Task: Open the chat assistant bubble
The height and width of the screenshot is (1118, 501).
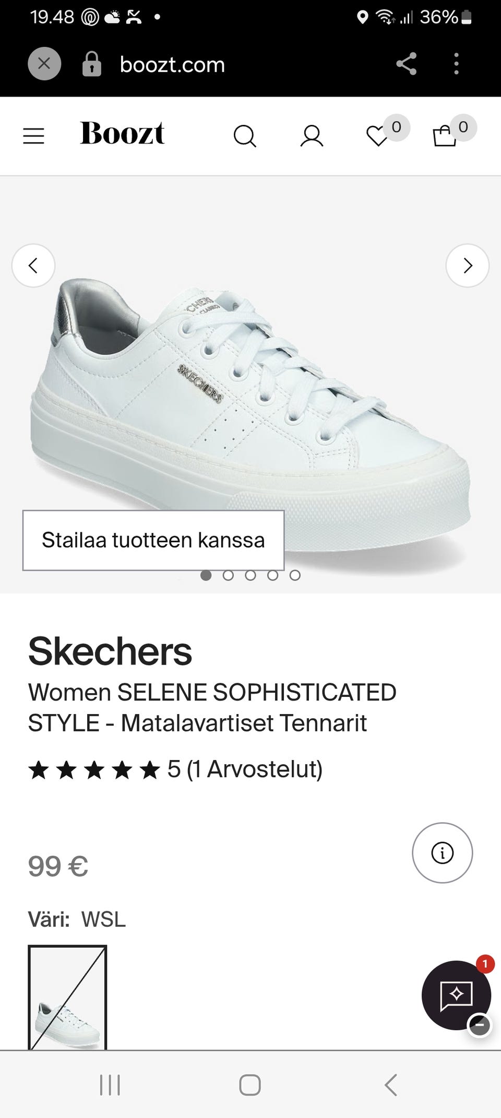Action: point(456,995)
